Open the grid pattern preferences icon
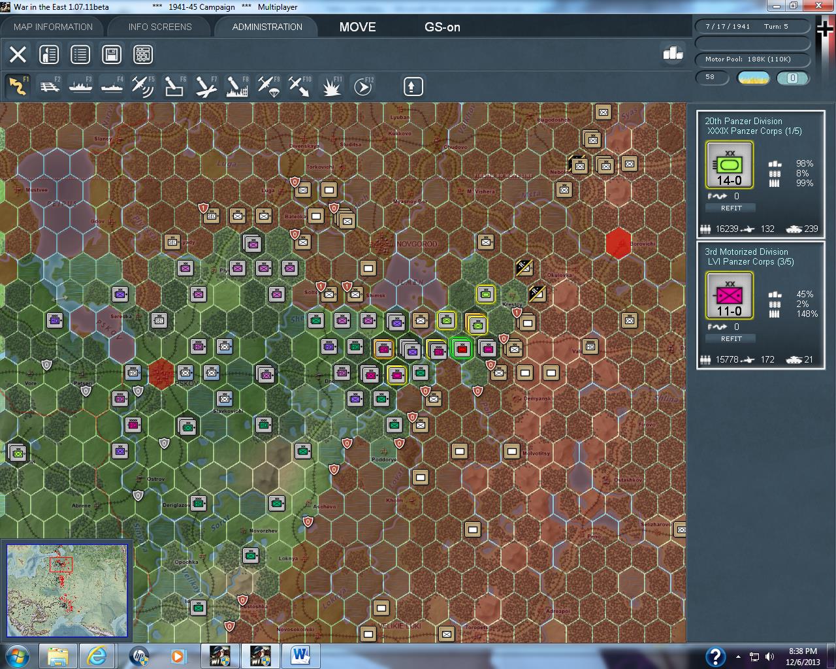The width and height of the screenshot is (836, 669). [143, 54]
